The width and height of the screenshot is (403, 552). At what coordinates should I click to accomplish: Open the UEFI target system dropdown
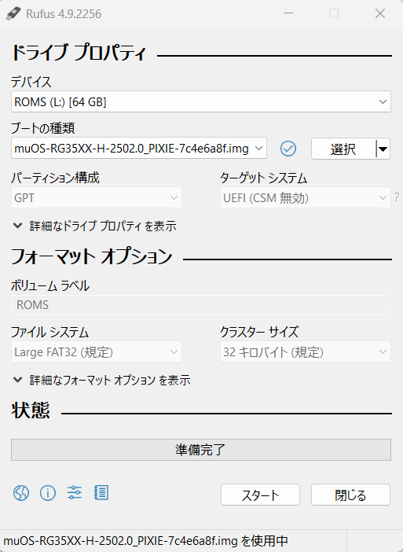(306, 198)
